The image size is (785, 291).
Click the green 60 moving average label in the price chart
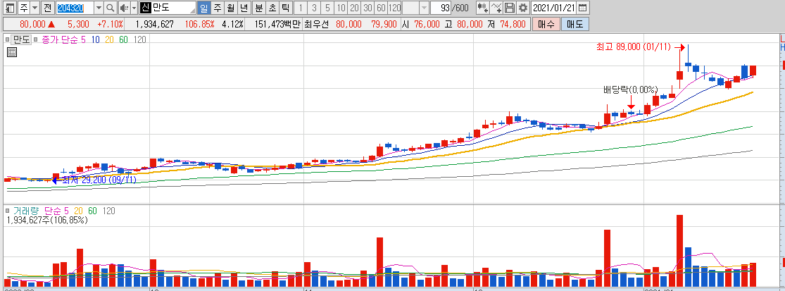(123, 39)
